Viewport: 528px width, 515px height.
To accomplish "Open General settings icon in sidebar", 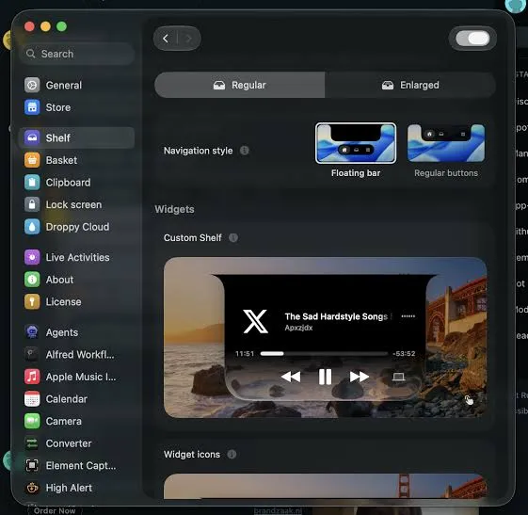I will pos(32,85).
